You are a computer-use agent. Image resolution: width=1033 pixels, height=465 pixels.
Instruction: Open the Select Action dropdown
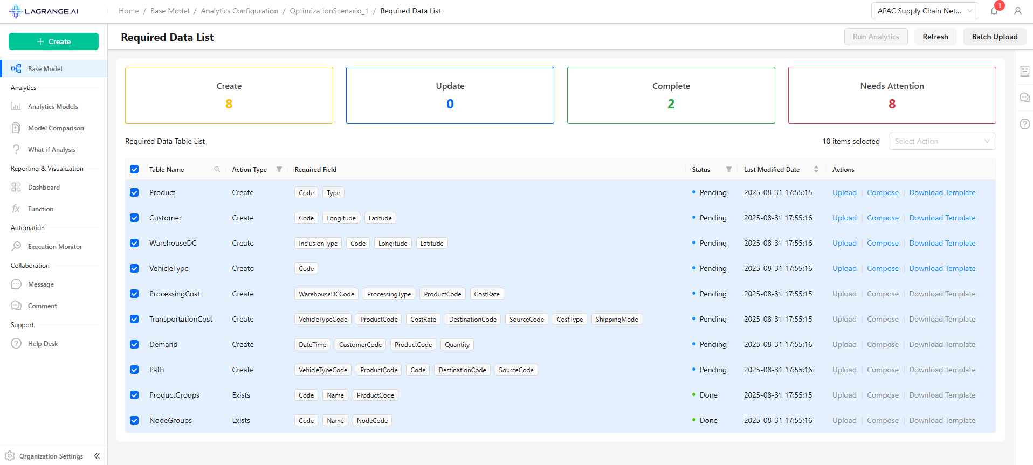tap(941, 141)
